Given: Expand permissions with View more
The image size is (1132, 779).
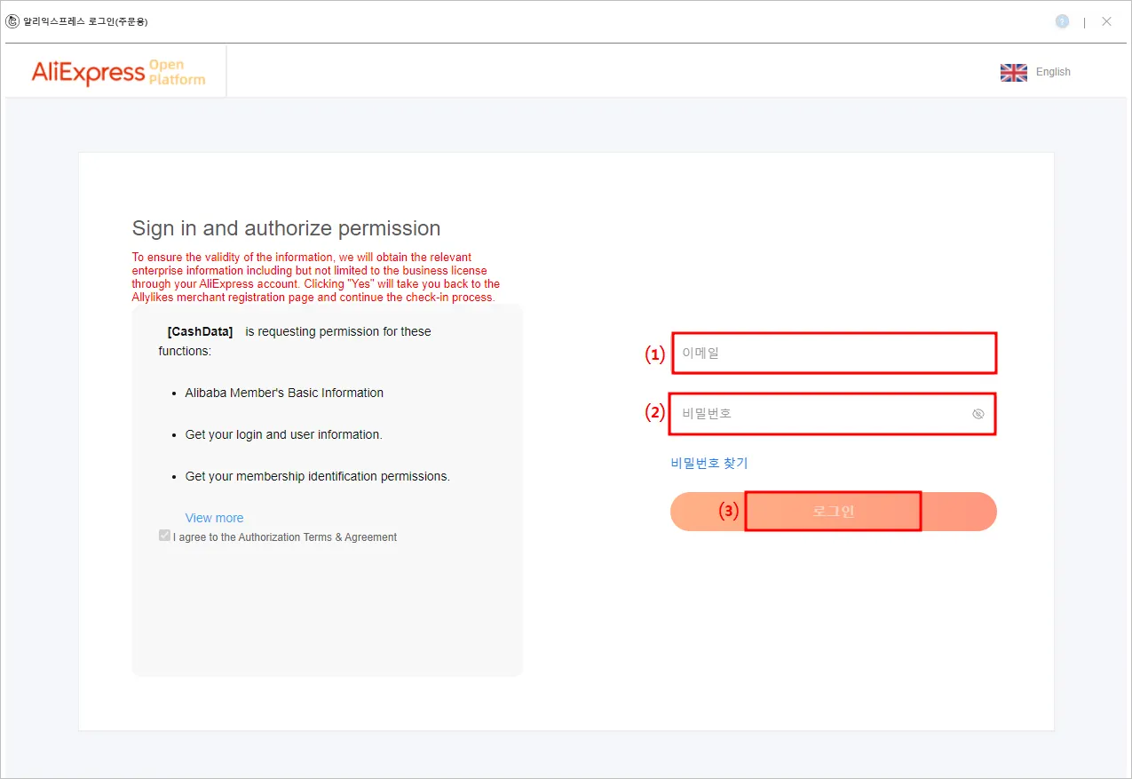Looking at the screenshot, I should click(x=214, y=518).
